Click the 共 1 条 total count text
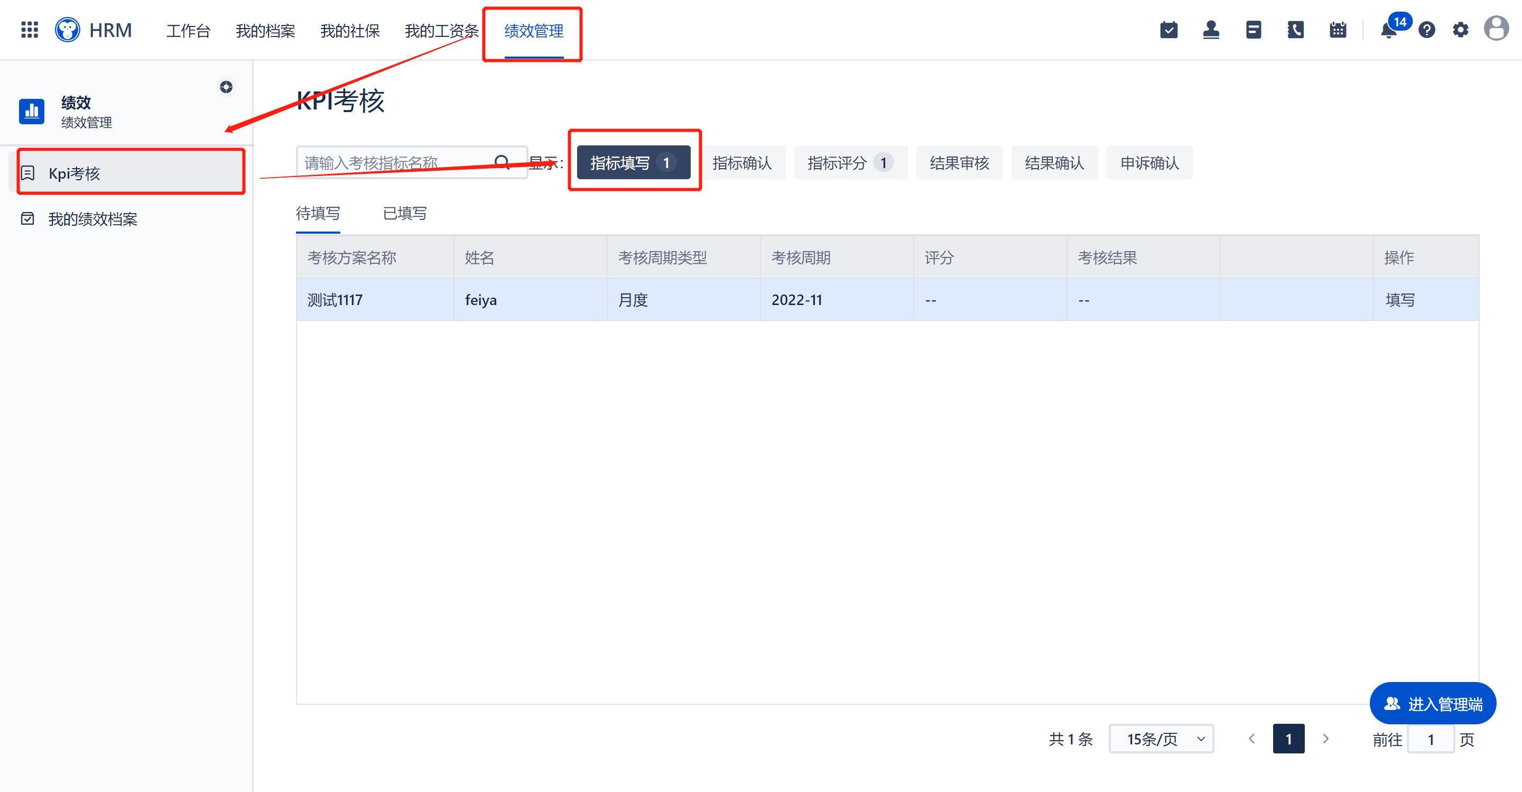Image resolution: width=1522 pixels, height=792 pixels. [x=1071, y=739]
